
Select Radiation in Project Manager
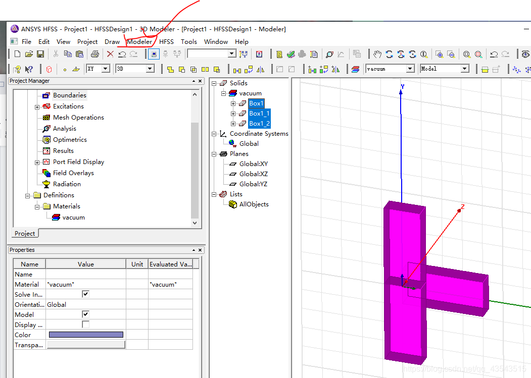67,184
